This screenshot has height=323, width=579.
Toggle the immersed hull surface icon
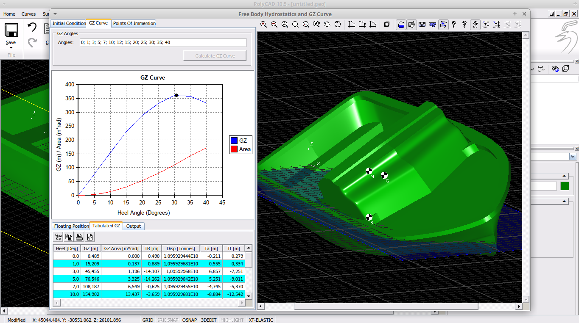point(433,25)
